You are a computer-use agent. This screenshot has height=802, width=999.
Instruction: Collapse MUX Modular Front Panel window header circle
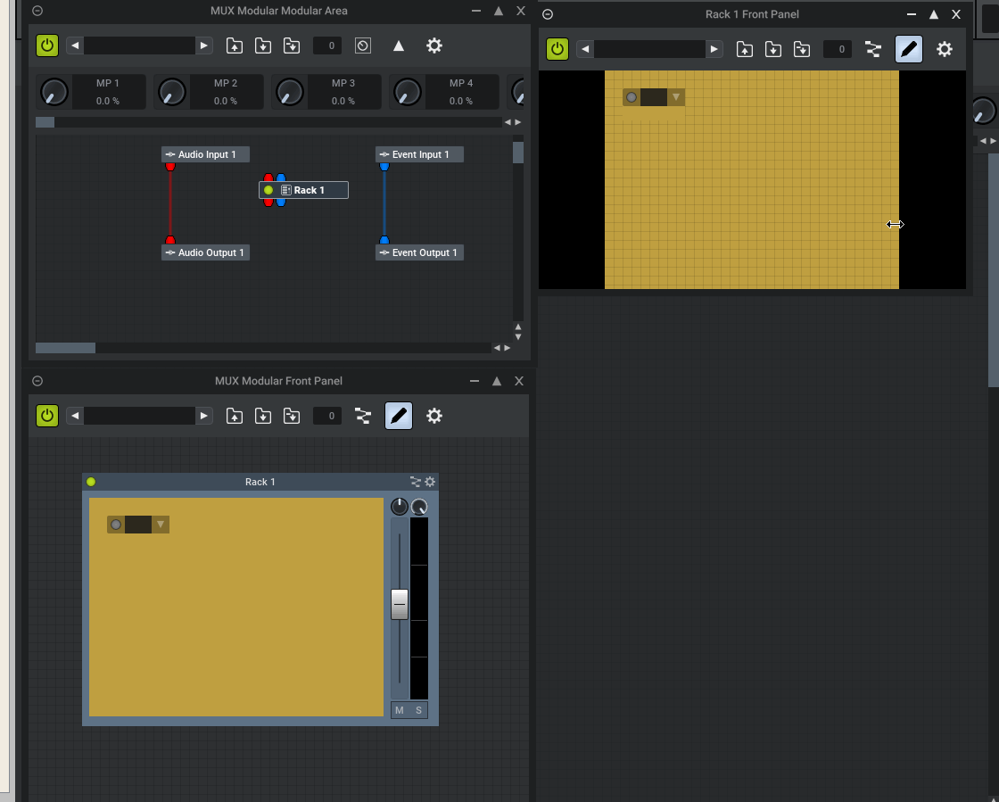[37, 381]
